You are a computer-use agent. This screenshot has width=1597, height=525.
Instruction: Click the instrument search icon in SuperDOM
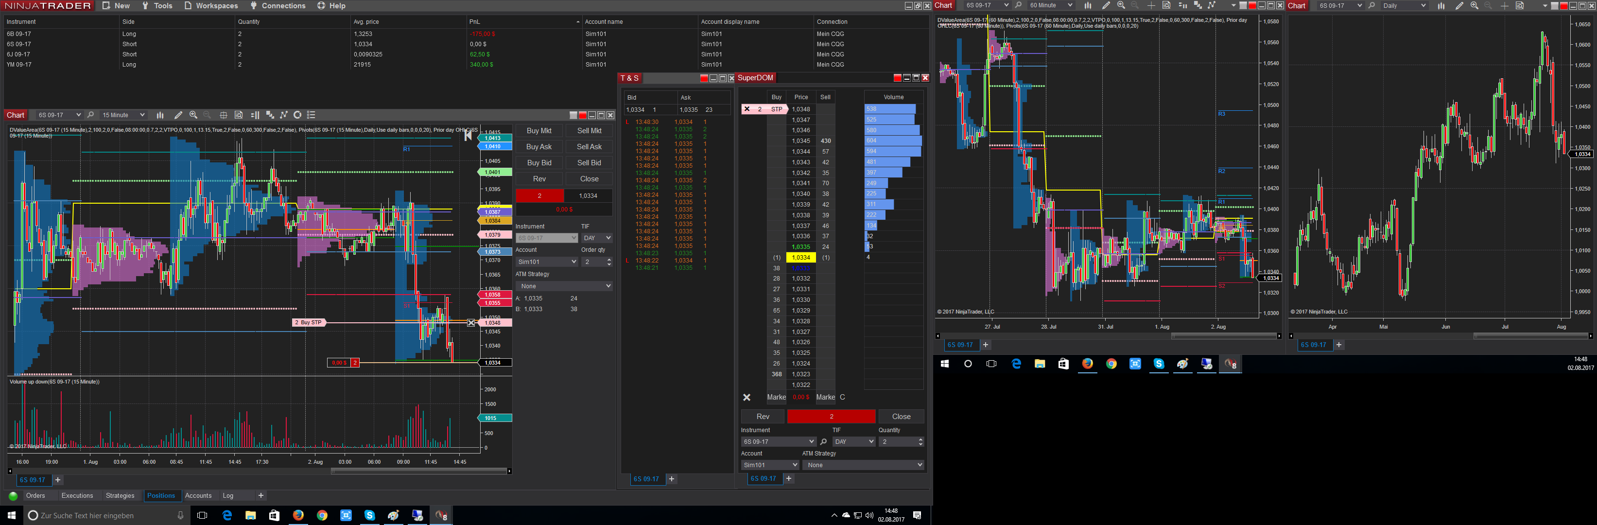(823, 442)
